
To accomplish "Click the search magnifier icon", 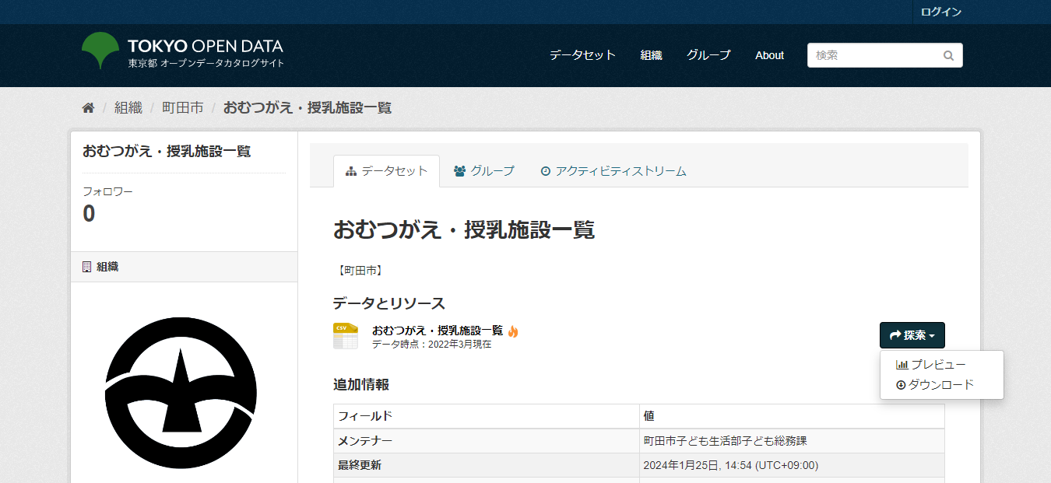I will click(948, 56).
